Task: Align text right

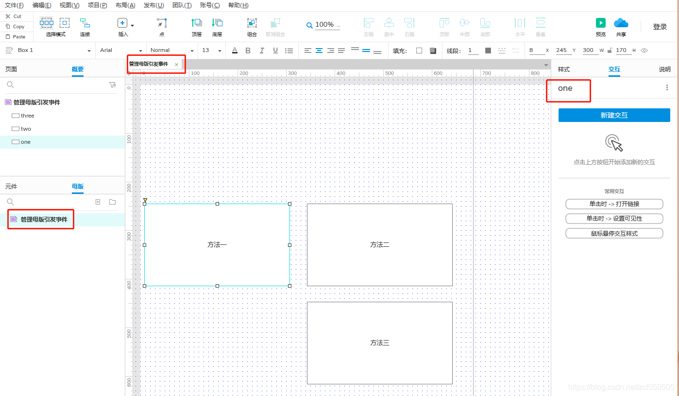Action: coord(330,51)
